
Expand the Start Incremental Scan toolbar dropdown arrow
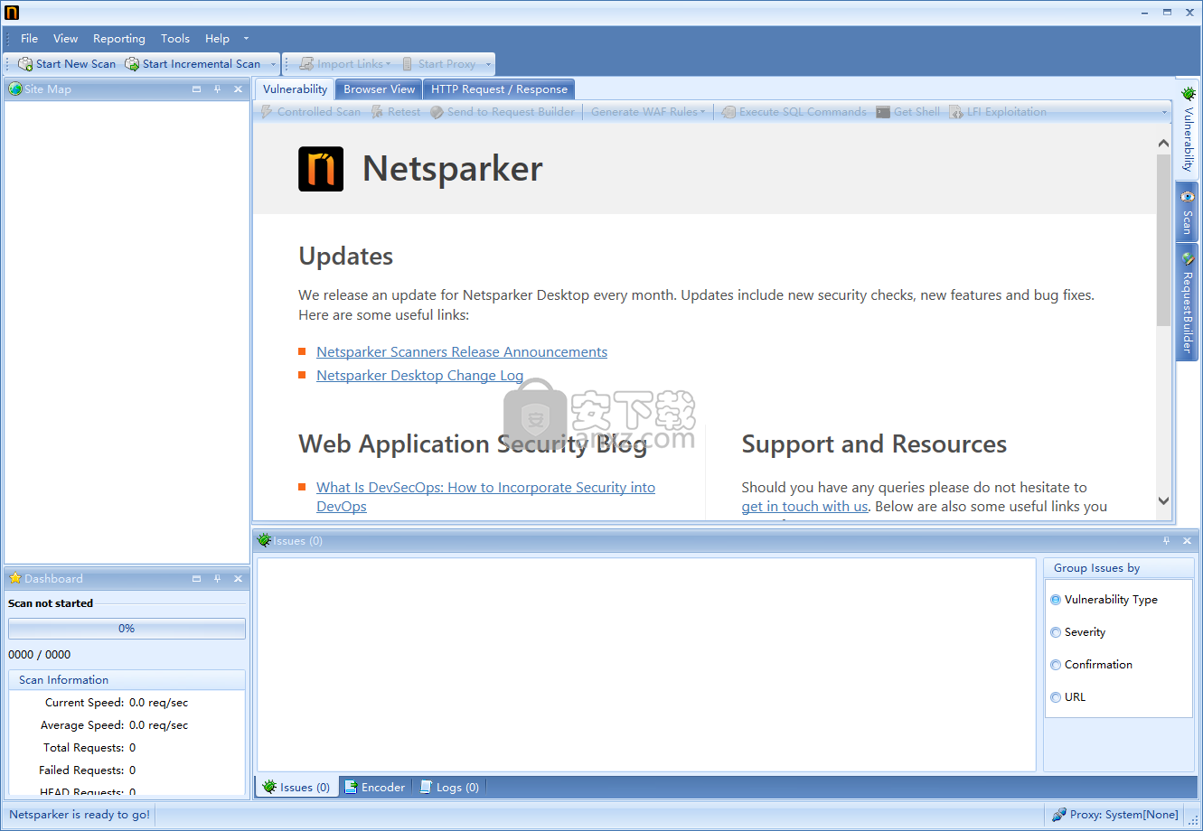click(273, 64)
